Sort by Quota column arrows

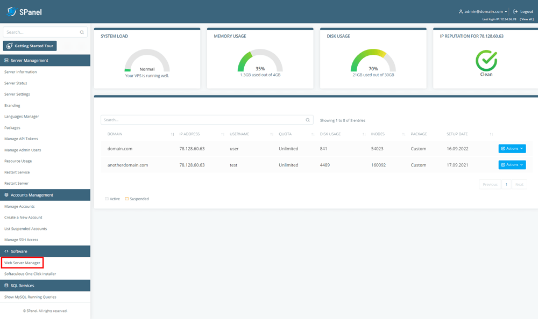(313, 134)
